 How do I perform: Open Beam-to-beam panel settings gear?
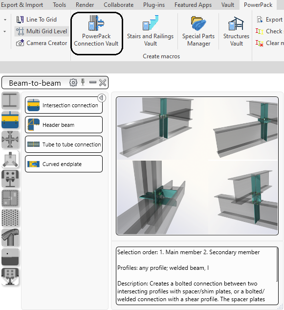[73, 83]
